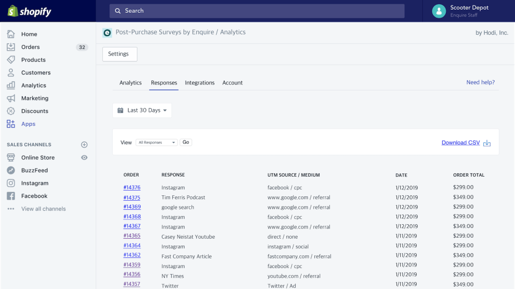
Task: Click the Marketing megaphone icon
Action: tap(11, 98)
